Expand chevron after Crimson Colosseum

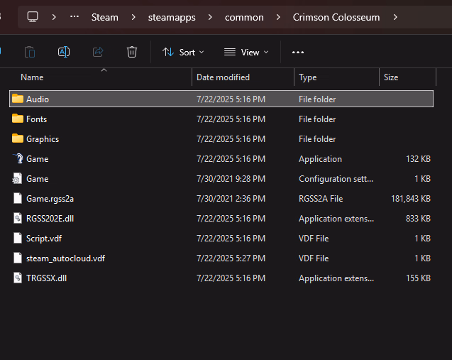click(x=395, y=17)
